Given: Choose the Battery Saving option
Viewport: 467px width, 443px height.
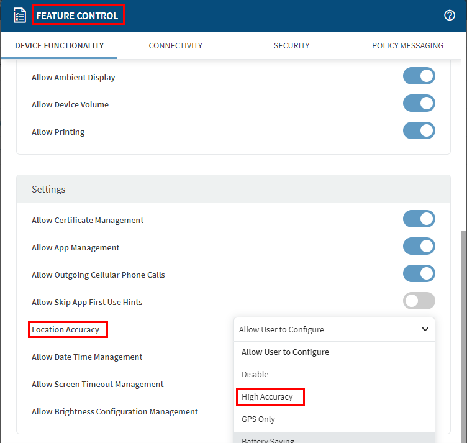Looking at the screenshot, I should pos(268,439).
